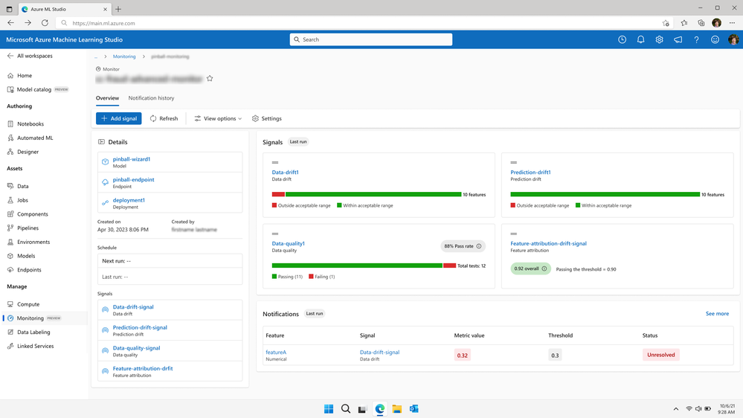Click Monitoring breadcrumb link
Image resolution: width=743 pixels, height=418 pixels.
(124, 57)
